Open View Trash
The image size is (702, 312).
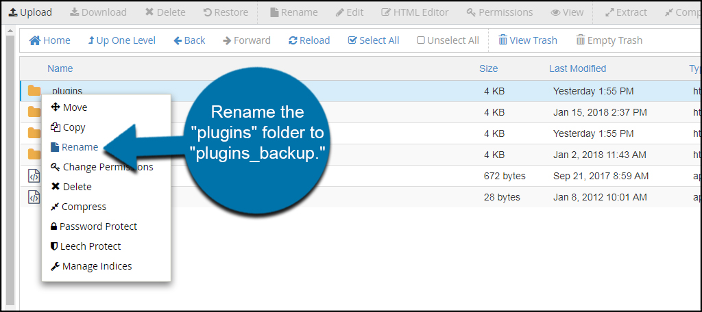[x=528, y=40]
